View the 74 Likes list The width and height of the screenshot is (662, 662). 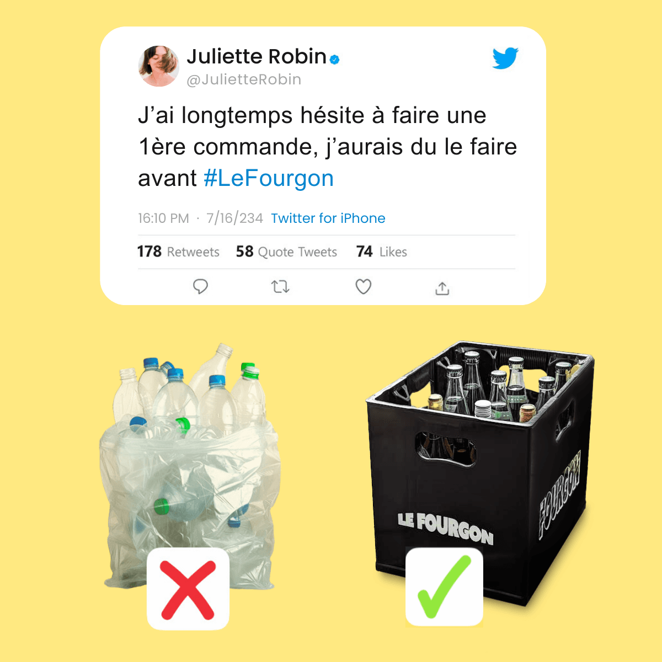[381, 252]
